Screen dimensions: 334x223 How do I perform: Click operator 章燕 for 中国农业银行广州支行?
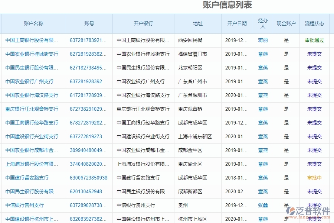[262, 81]
